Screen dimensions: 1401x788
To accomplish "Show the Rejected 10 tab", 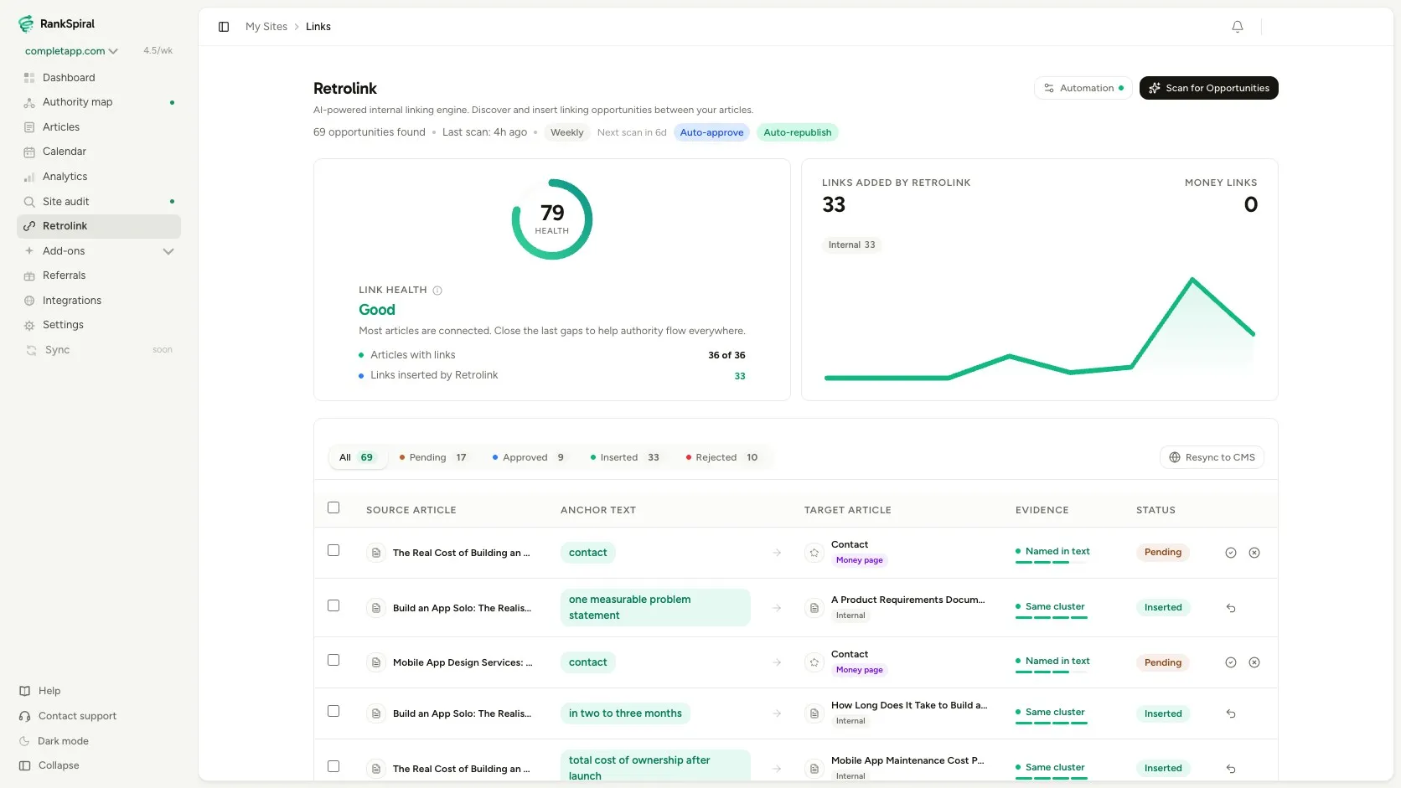I will pos(721,457).
